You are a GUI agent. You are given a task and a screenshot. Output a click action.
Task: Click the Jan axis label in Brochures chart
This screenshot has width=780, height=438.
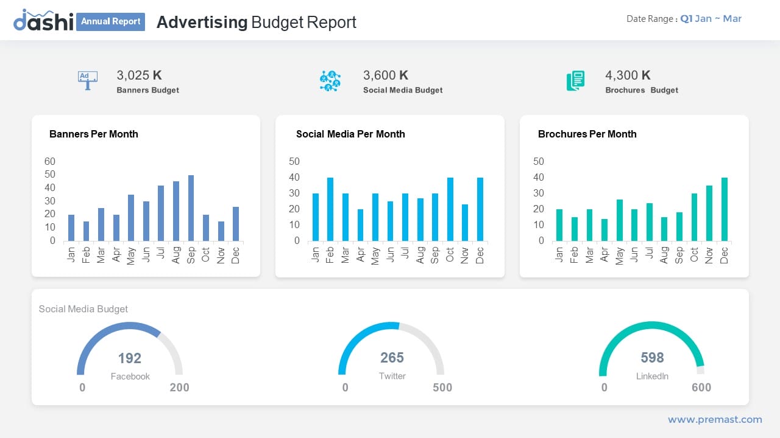pyautogui.click(x=559, y=255)
